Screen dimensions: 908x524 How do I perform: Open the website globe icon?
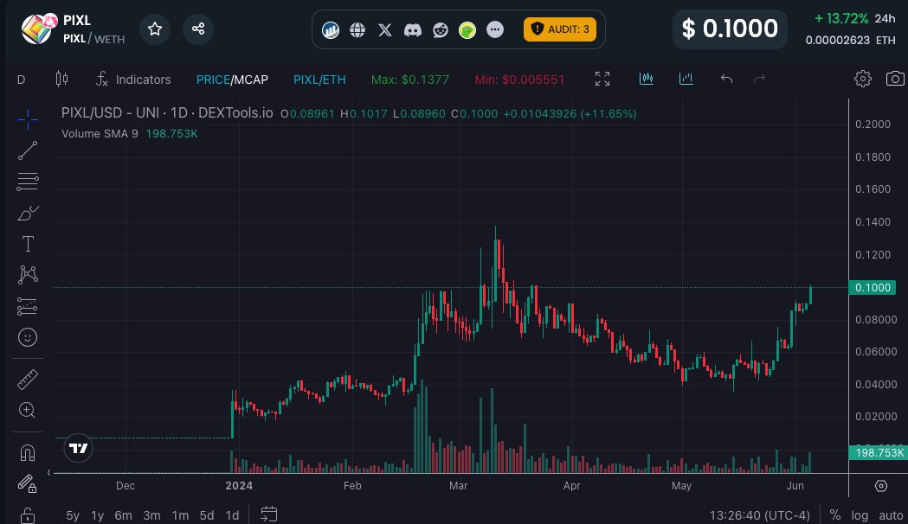click(x=357, y=29)
